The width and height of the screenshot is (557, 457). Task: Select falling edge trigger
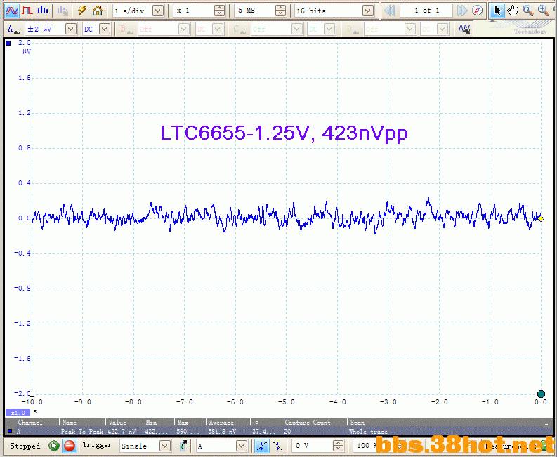click(x=277, y=446)
